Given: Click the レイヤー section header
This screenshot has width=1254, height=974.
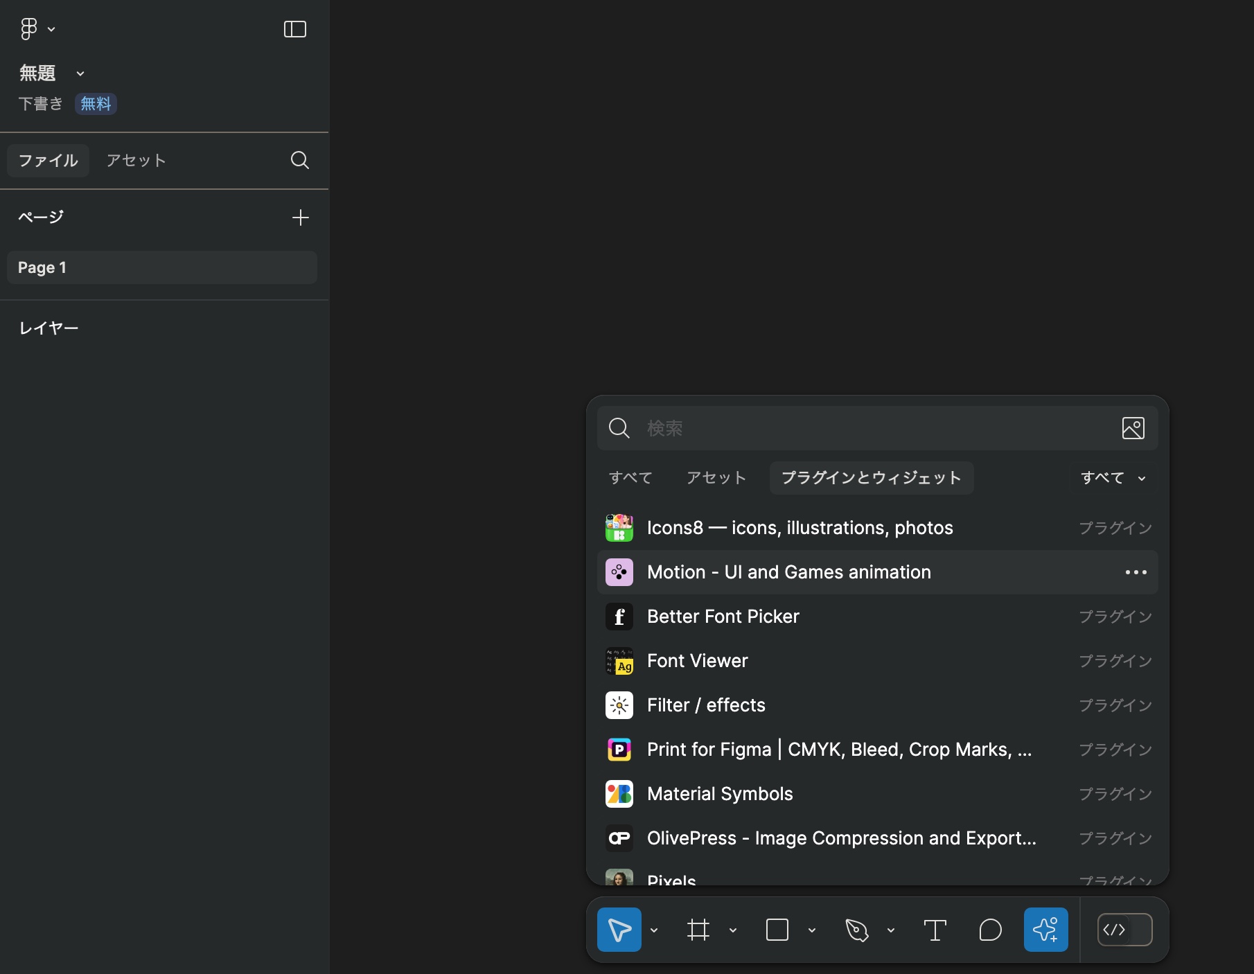Looking at the screenshot, I should click(x=48, y=328).
